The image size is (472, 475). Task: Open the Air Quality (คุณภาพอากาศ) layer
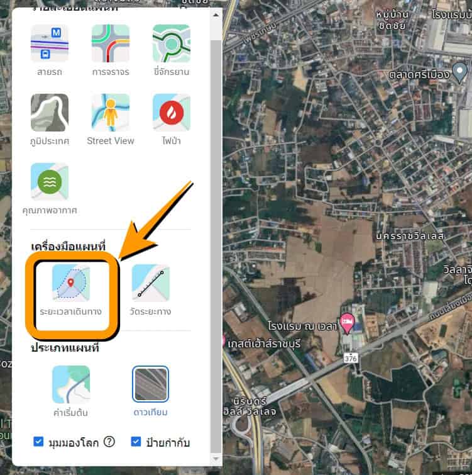point(50,182)
